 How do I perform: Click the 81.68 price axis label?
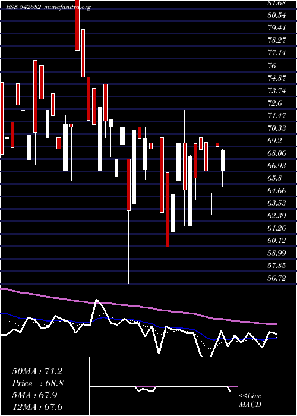[x=277, y=3]
